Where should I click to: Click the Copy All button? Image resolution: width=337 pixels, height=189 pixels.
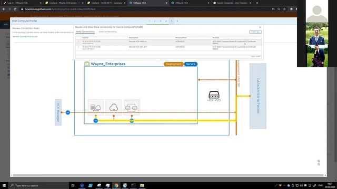click(x=255, y=31)
